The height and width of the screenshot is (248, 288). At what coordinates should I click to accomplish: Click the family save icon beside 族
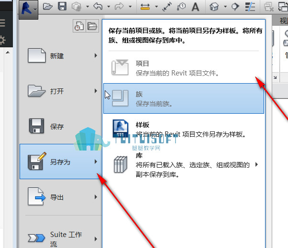(x=120, y=98)
